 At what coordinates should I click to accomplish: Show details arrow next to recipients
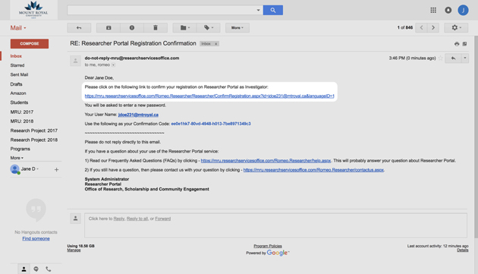tap(113, 65)
